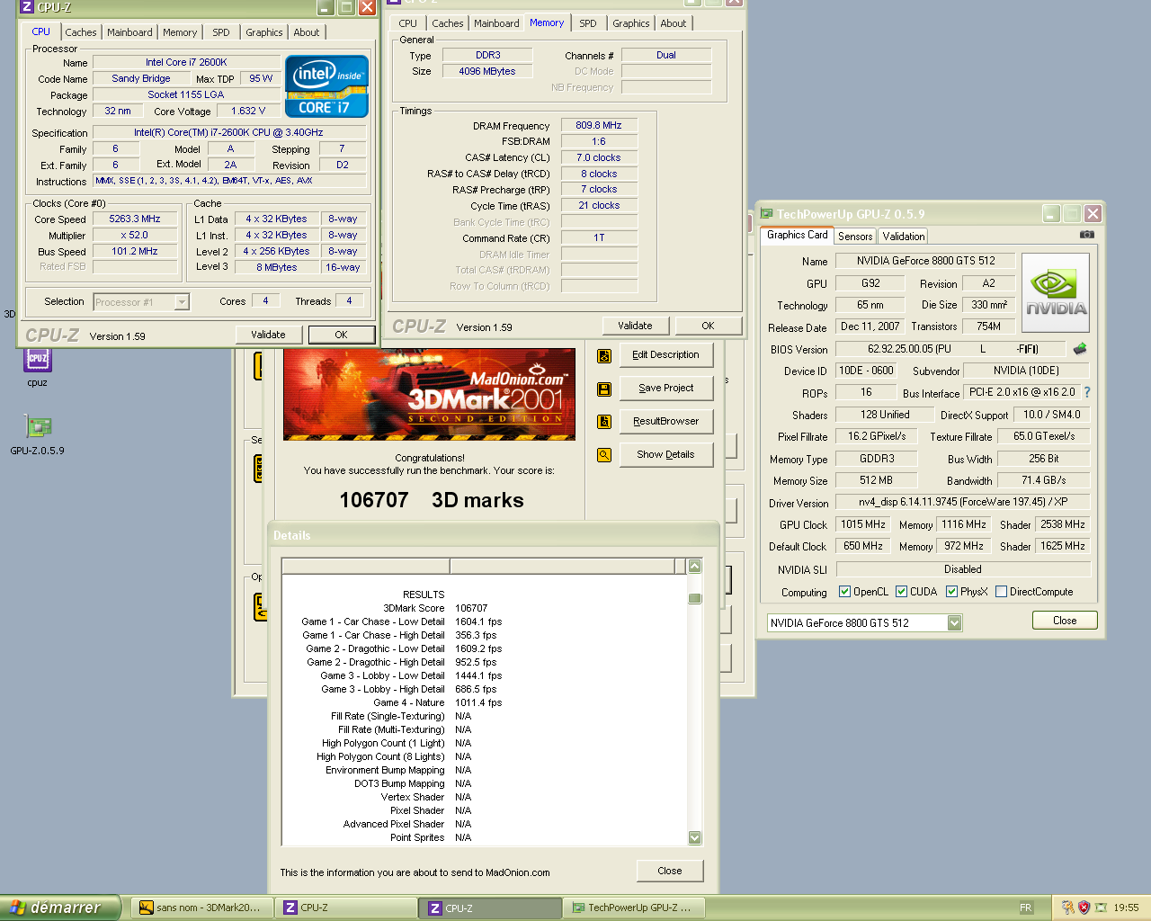The width and height of the screenshot is (1151, 921).
Task: Click the DRAM Frequency 809.8 MHz field
Action: point(599,125)
